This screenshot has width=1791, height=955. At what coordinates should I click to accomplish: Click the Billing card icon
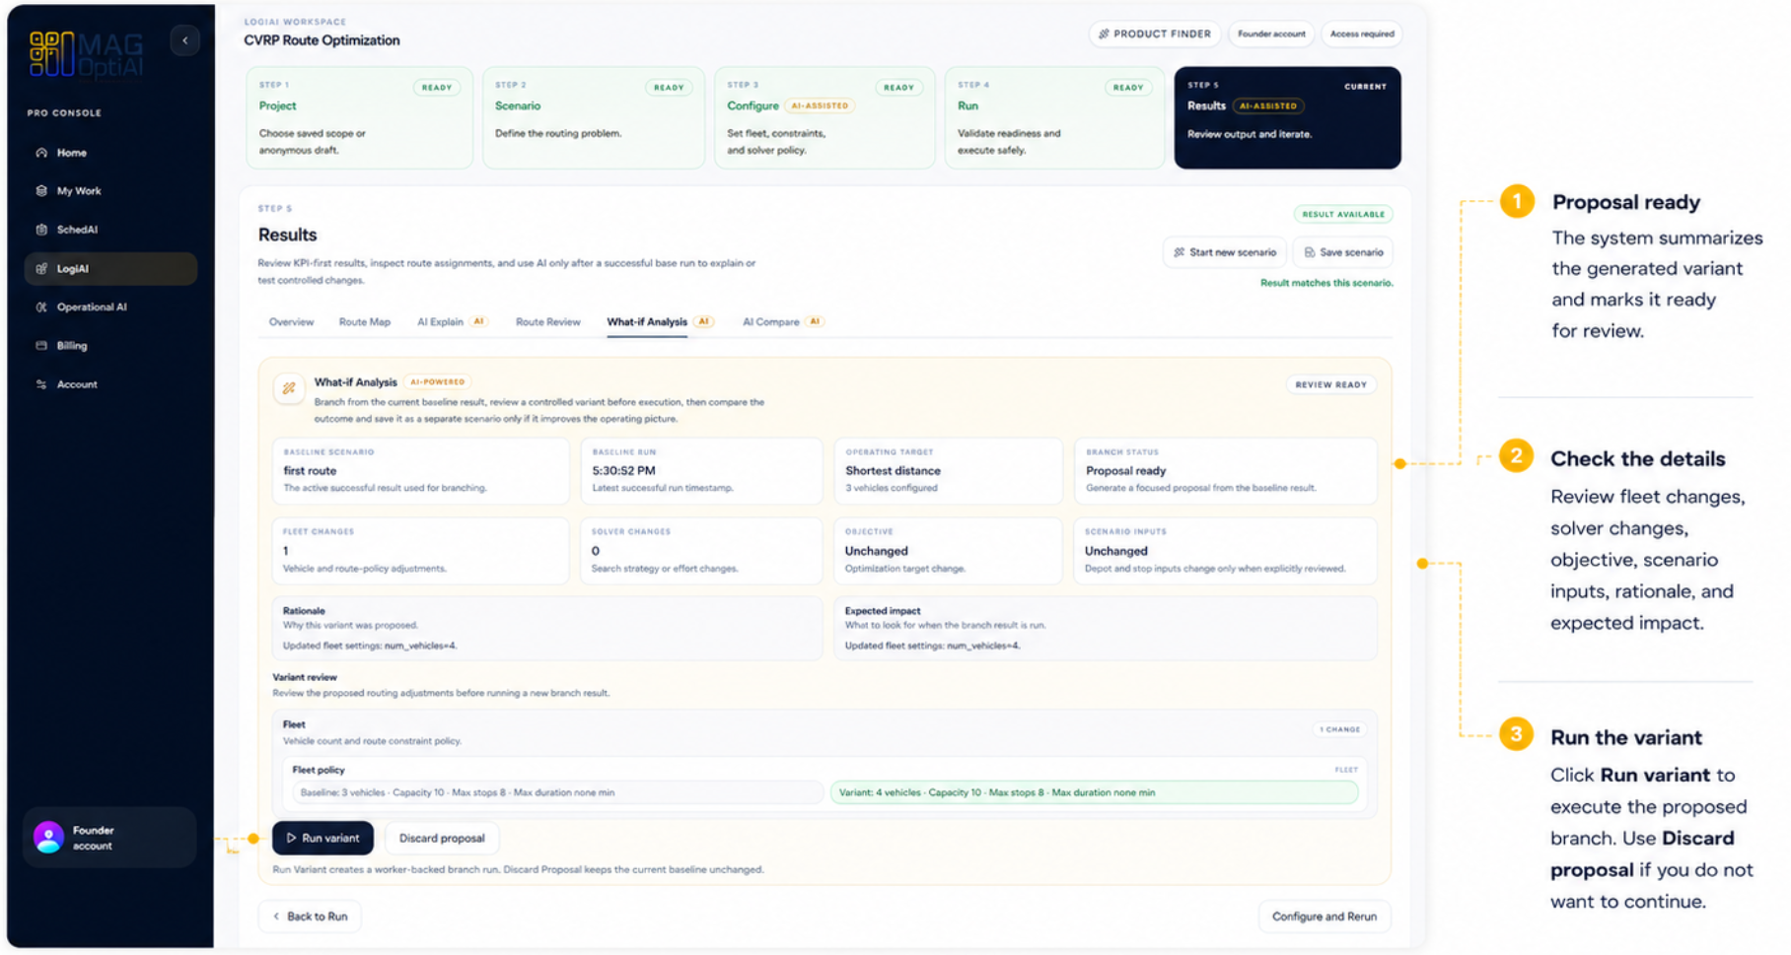click(41, 346)
